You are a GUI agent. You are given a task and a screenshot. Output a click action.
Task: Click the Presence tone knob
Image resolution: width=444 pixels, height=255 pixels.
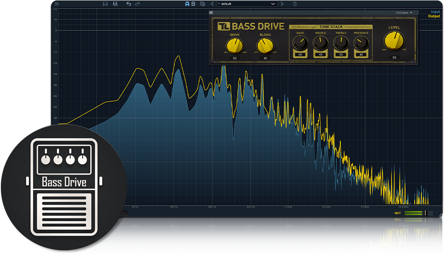(361, 43)
